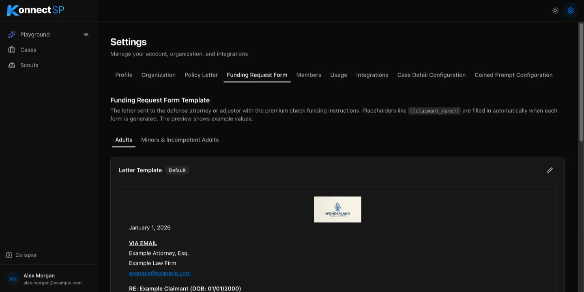Click the Scouts icon in sidebar
The width and height of the screenshot is (584, 292).
click(x=12, y=65)
